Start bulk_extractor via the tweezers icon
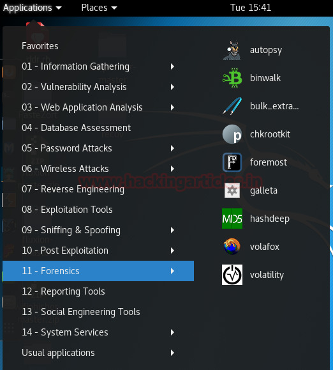Image resolution: width=333 pixels, height=370 pixels. [232, 106]
